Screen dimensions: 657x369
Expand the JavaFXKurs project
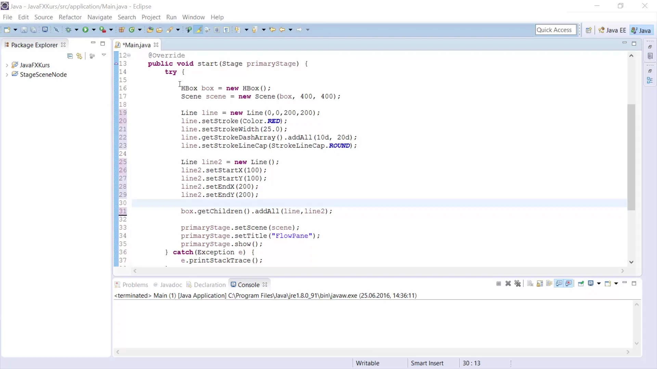tap(7, 65)
